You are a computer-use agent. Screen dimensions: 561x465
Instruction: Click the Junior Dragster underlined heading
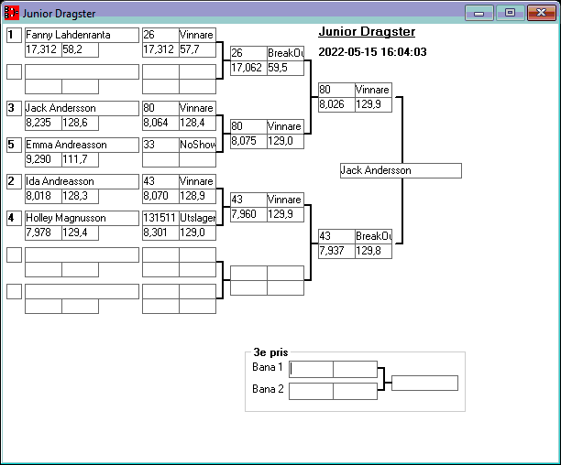tap(367, 32)
